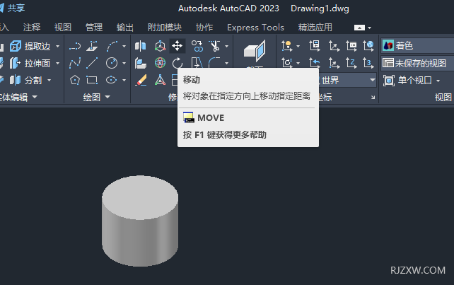Click the 拉伸面 button
The width and height of the screenshot is (454, 285).
tap(35, 63)
